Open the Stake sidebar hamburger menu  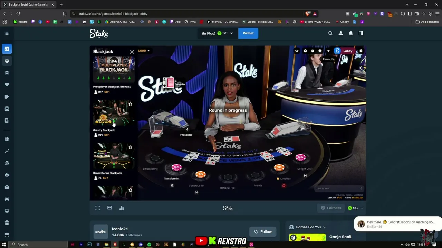(x=7, y=33)
